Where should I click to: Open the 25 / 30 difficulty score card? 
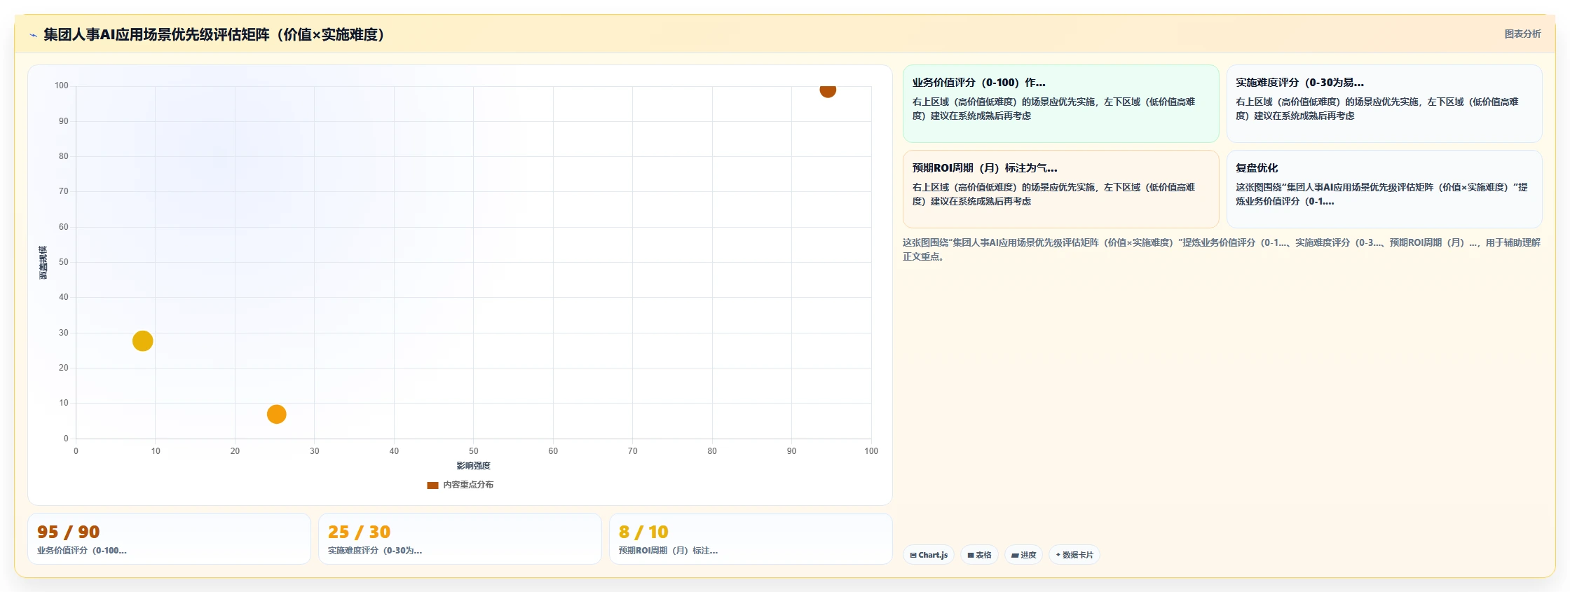pyautogui.click(x=460, y=539)
